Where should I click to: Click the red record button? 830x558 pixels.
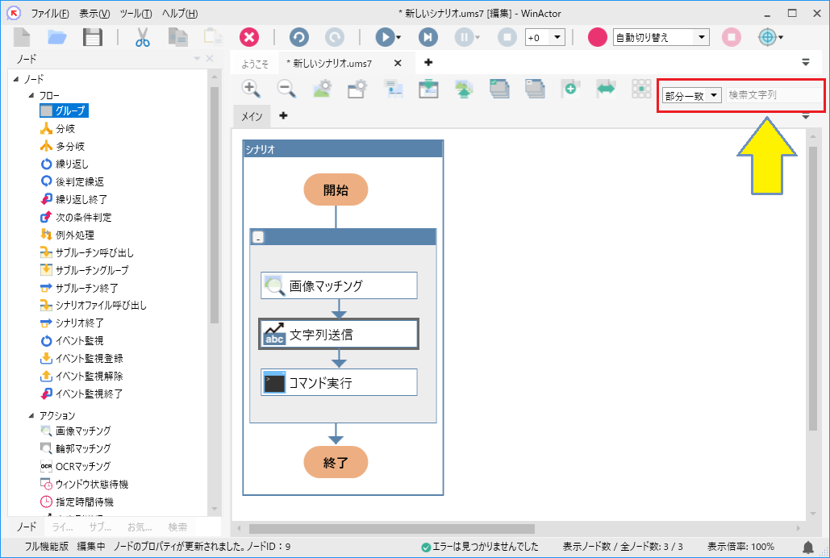tap(597, 38)
